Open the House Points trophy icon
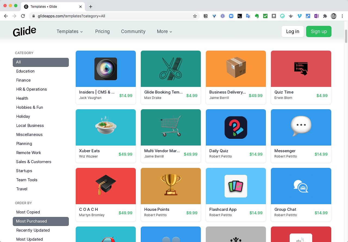 (171, 185)
